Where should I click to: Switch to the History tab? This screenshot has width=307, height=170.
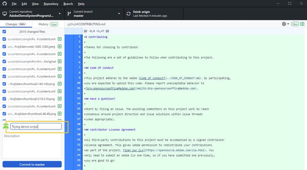coord(47,24)
